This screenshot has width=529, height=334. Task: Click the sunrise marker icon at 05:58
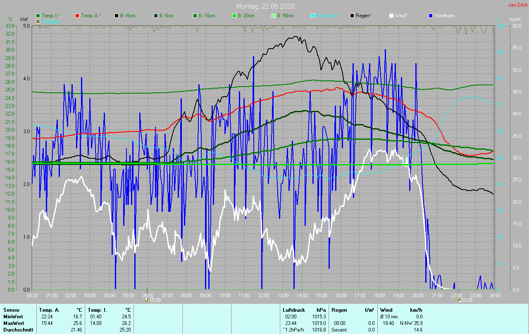coord(147,300)
